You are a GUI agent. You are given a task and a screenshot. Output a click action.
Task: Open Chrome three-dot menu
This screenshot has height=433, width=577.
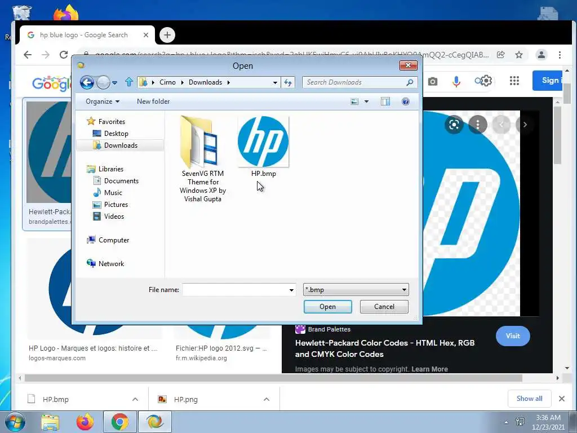pyautogui.click(x=560, y=55)
